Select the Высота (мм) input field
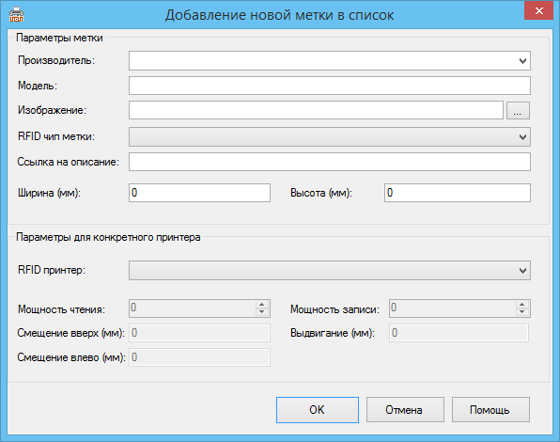Screen dimensions: 560x442 pos(458,193)
